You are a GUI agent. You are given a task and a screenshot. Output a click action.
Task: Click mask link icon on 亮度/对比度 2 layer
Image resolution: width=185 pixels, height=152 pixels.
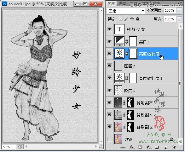(127, 54)
